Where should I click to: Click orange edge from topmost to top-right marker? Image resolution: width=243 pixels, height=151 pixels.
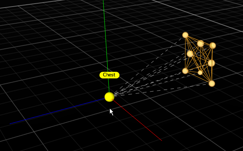[x=193, y=38]
